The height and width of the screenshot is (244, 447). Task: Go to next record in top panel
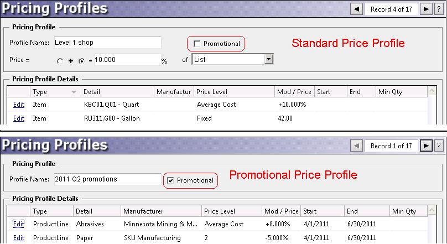click(x=425, y=9)
